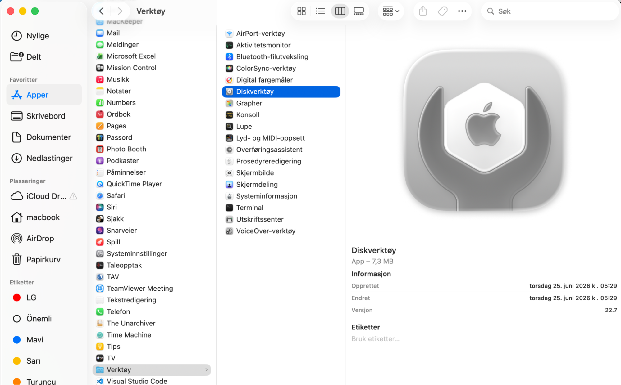Select The Unarchiver in the list

152,323
